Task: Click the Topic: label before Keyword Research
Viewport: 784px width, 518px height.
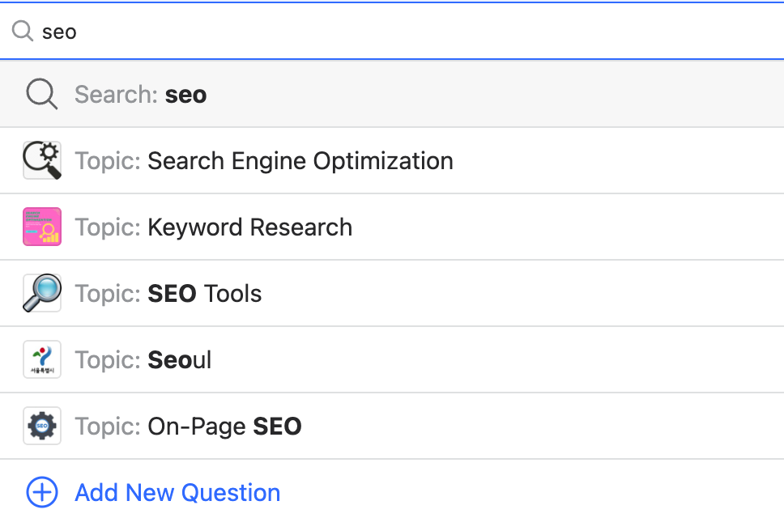Action: tap(108, 227)
